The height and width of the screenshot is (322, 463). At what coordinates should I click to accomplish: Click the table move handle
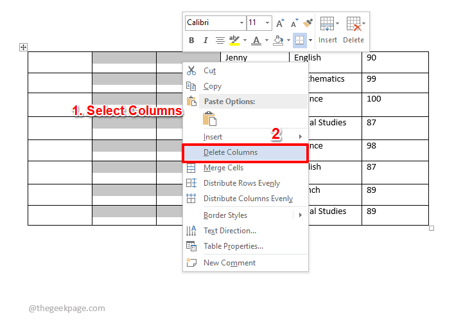[23, 47]
